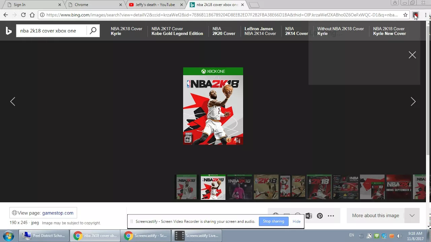Close the image detail view
This screenshot has height=242, width=431.
pyautogui.click(x=412, y=55)
